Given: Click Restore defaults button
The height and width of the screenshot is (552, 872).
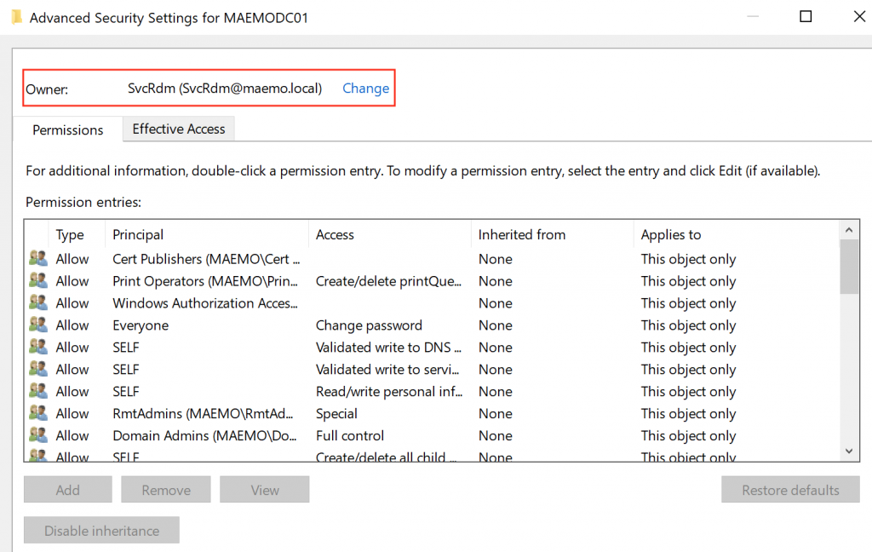Looking at the screenshot, I should click(790, 490).
